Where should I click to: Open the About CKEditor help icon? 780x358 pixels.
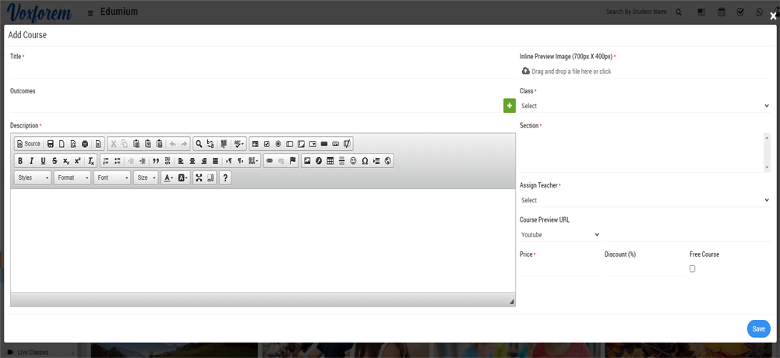pos(225,178)
